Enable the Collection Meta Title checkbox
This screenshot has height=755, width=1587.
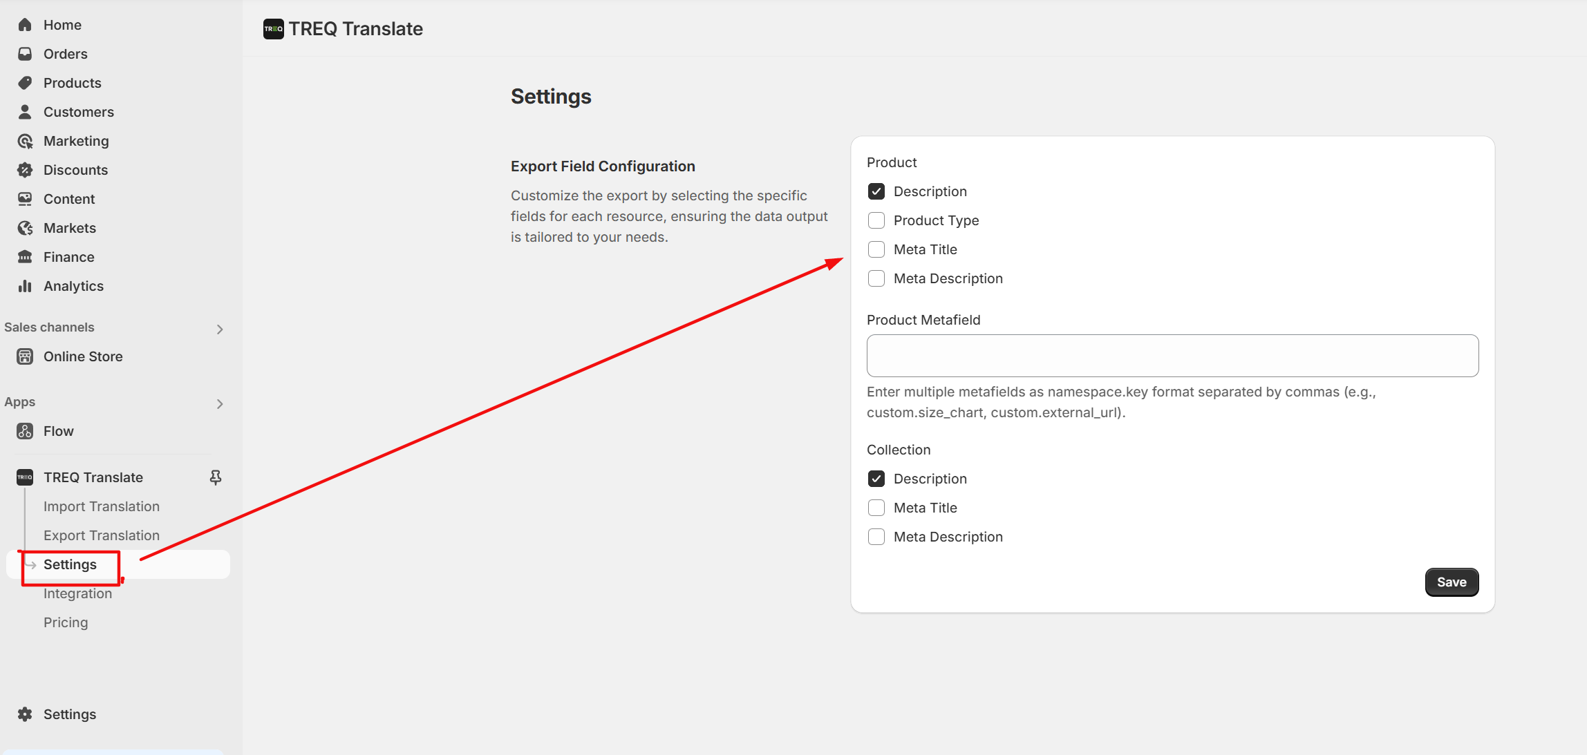[x=876, y=508]
